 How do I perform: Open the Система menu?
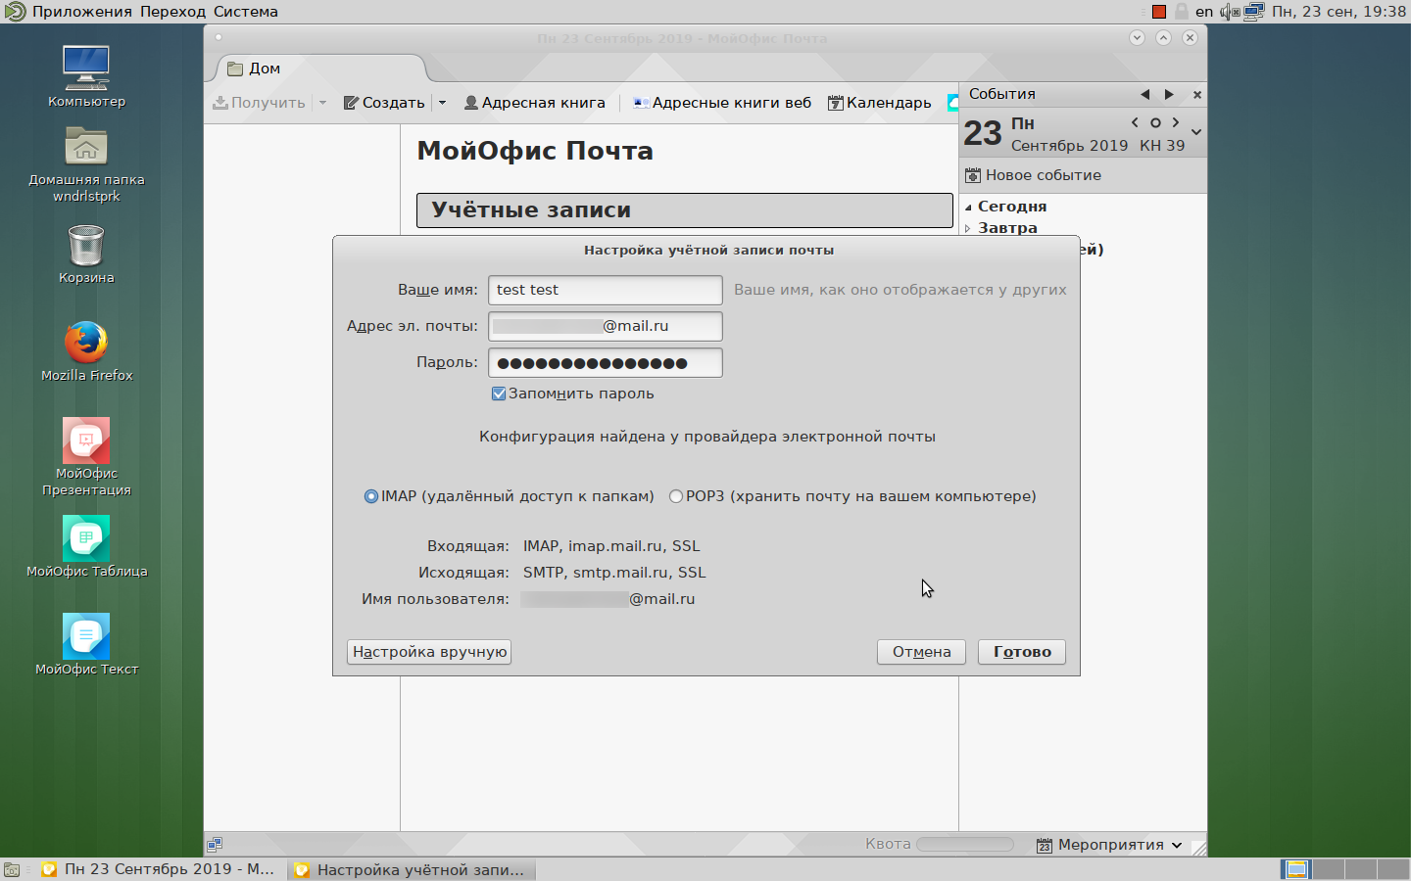(x=246, y=12)
